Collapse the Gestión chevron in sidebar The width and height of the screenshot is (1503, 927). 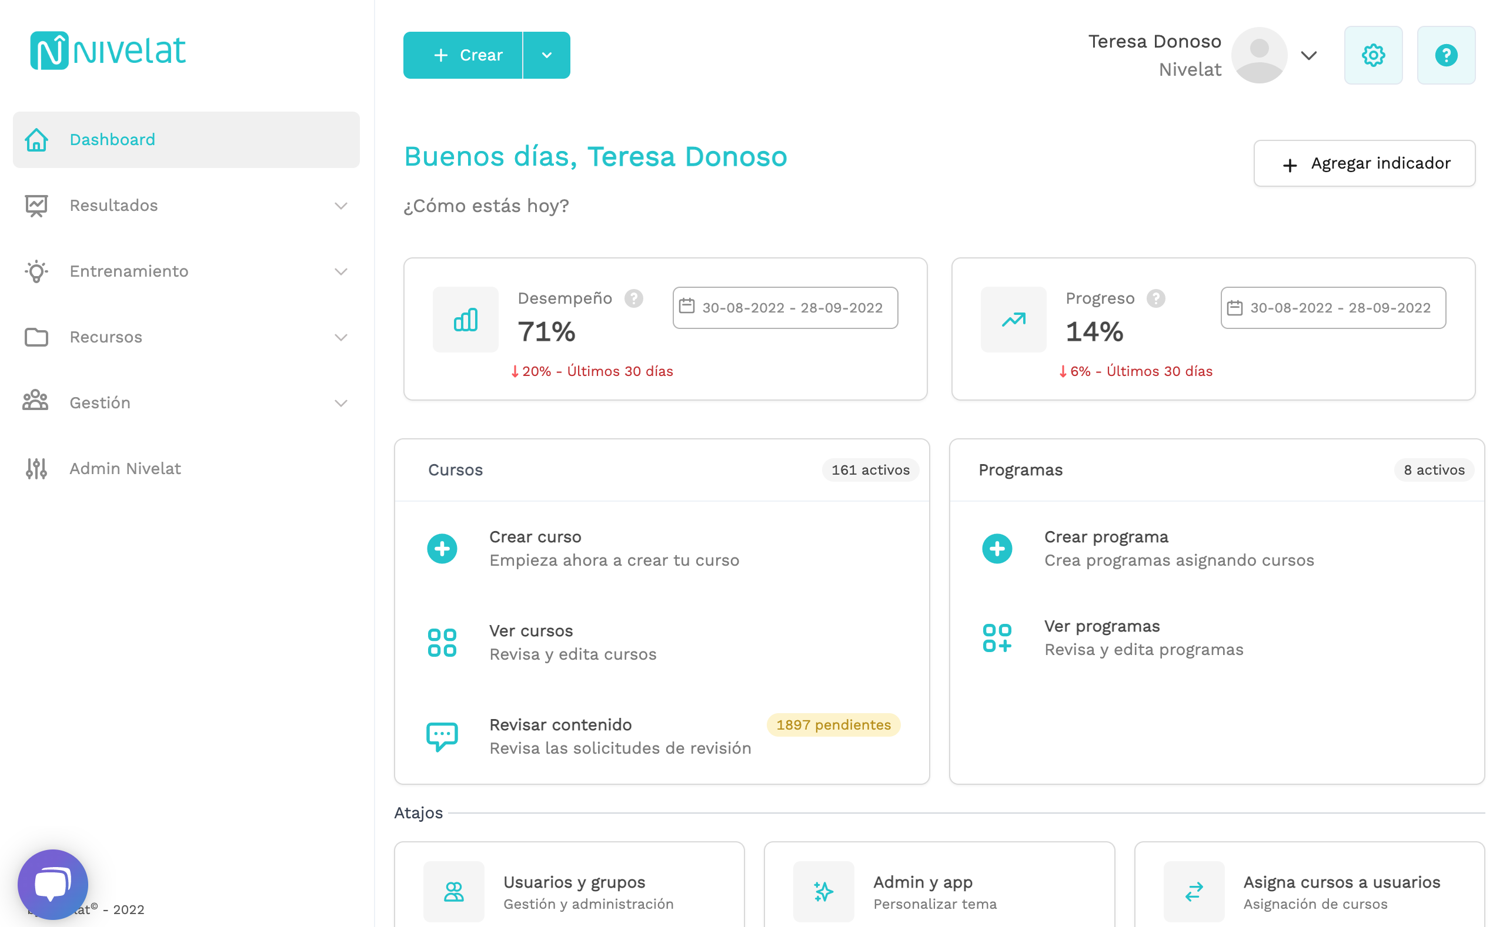click(x=341, y=403)
